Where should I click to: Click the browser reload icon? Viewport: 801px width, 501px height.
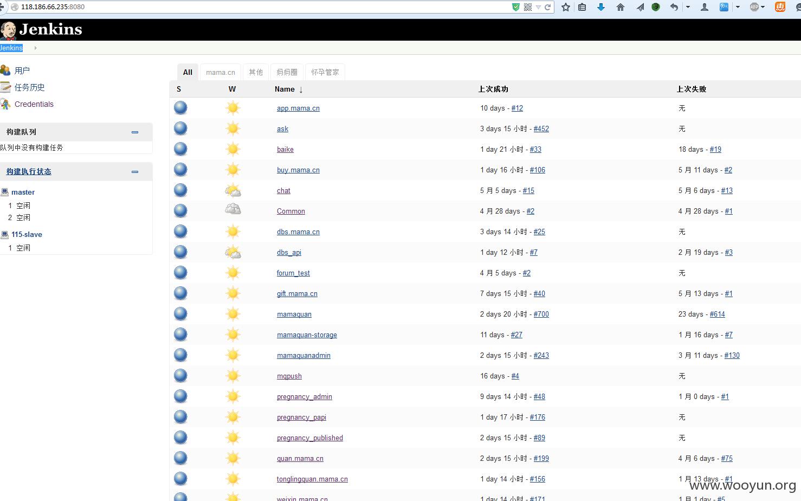[547, 7]
